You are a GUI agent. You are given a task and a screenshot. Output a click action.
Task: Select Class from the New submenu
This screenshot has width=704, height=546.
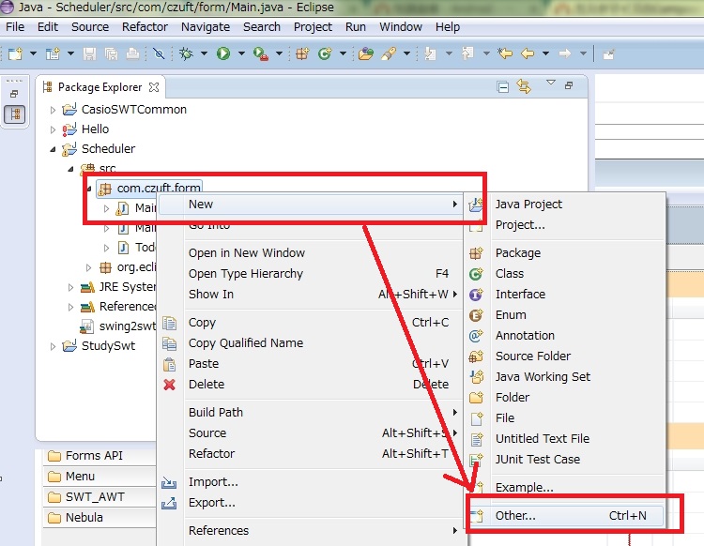pyautogui.click(x=510, y=274)
